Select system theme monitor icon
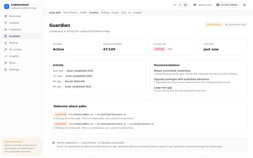 [x=186, y=5]
